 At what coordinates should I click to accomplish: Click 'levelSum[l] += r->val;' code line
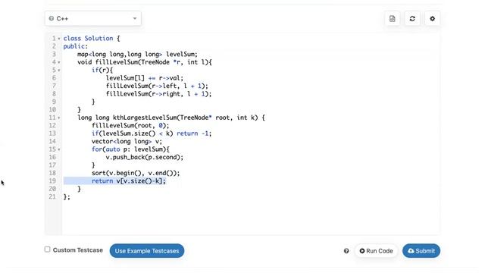coord(145,78)
